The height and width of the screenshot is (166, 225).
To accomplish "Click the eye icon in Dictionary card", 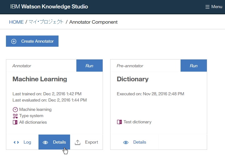I will (126, 142).
